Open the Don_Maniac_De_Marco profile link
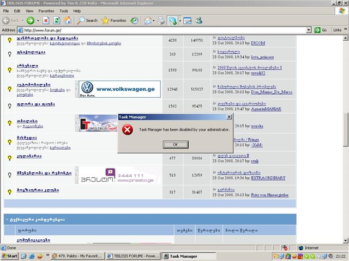Viewport: 349px width, 261px height. click(x=272, y=92)
